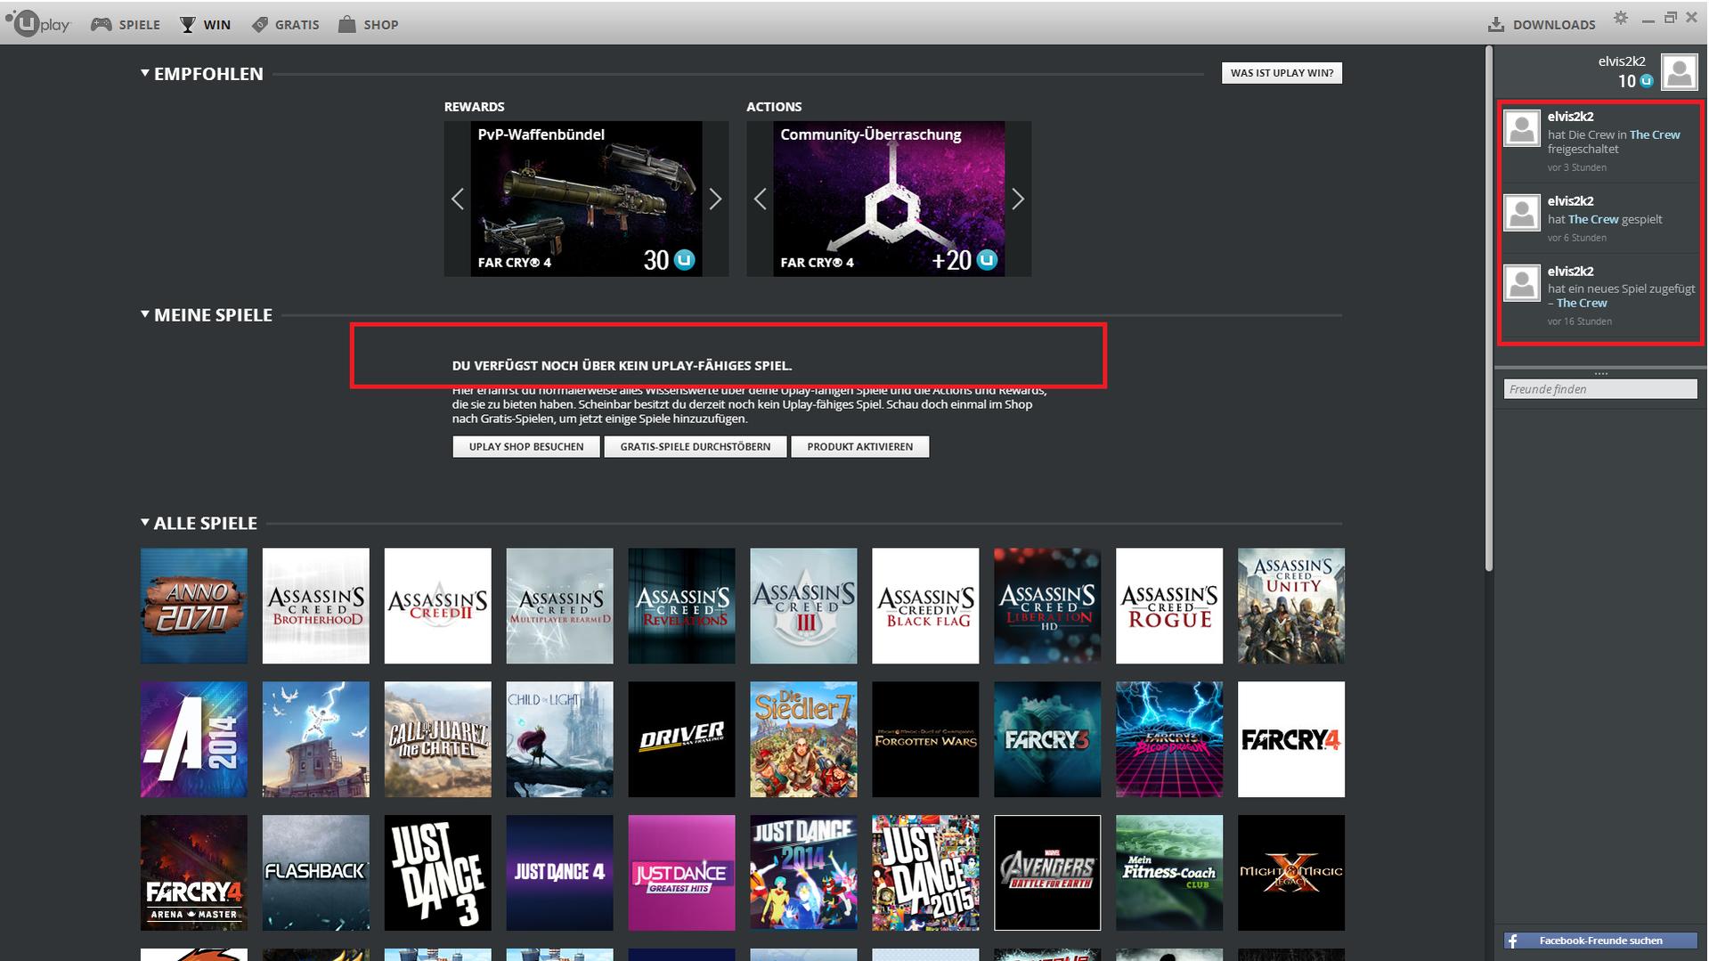Open Far Cry 3 game tile
This screenshot has height=961, width=1709.
(1047, 739)
